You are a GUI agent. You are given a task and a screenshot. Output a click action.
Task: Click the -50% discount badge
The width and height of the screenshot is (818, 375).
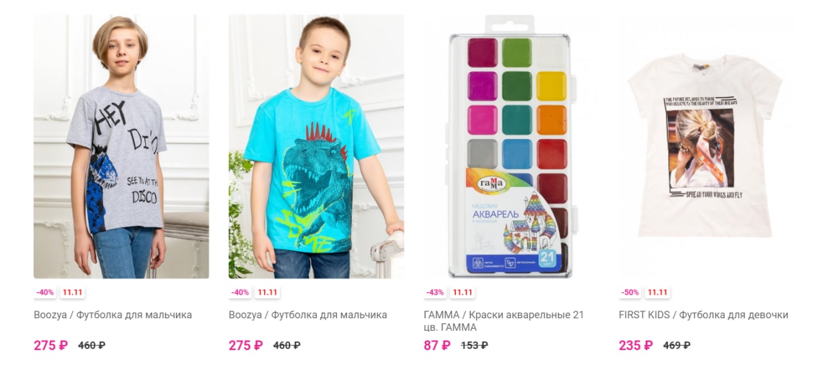630,293
